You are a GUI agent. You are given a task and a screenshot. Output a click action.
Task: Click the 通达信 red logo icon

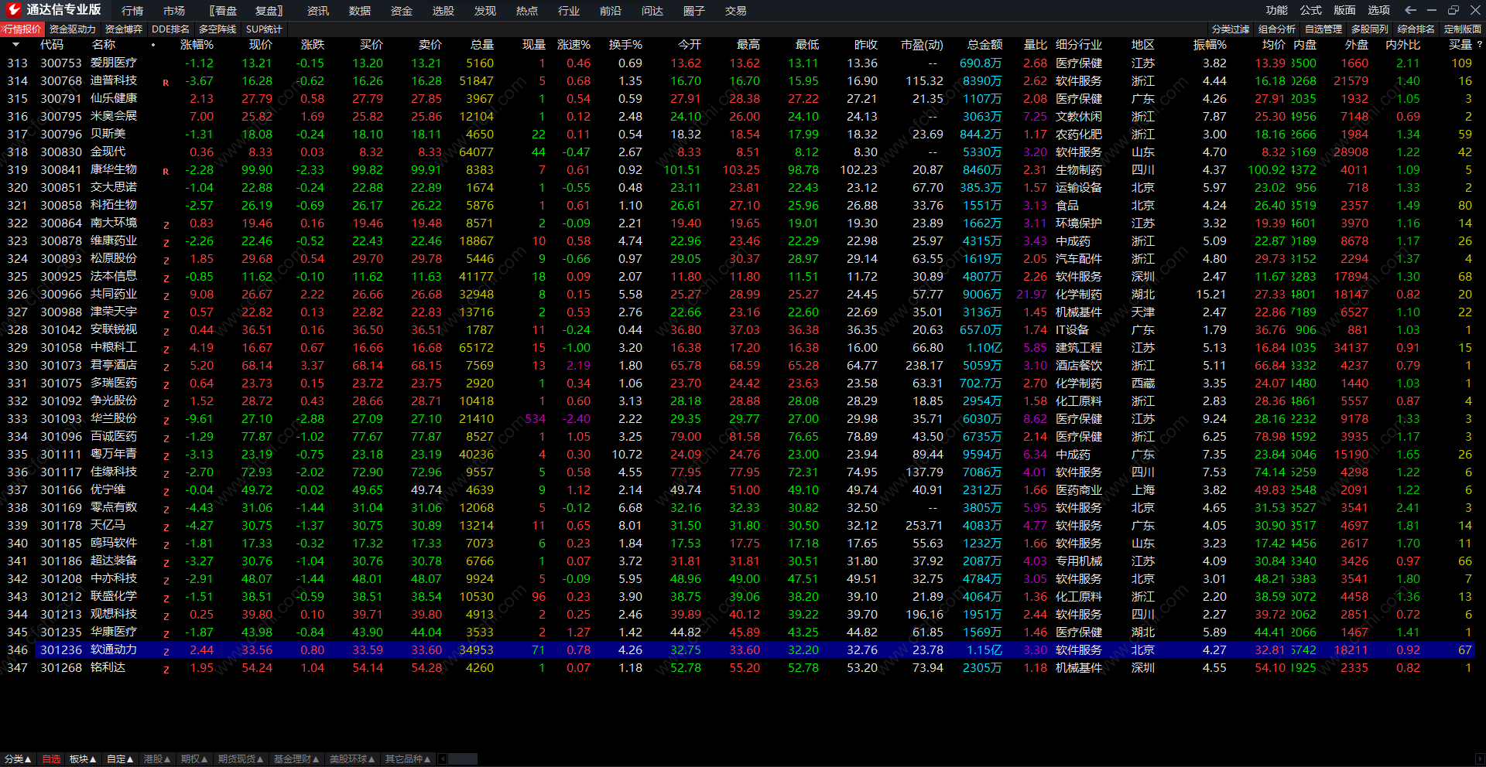[14, 10]
